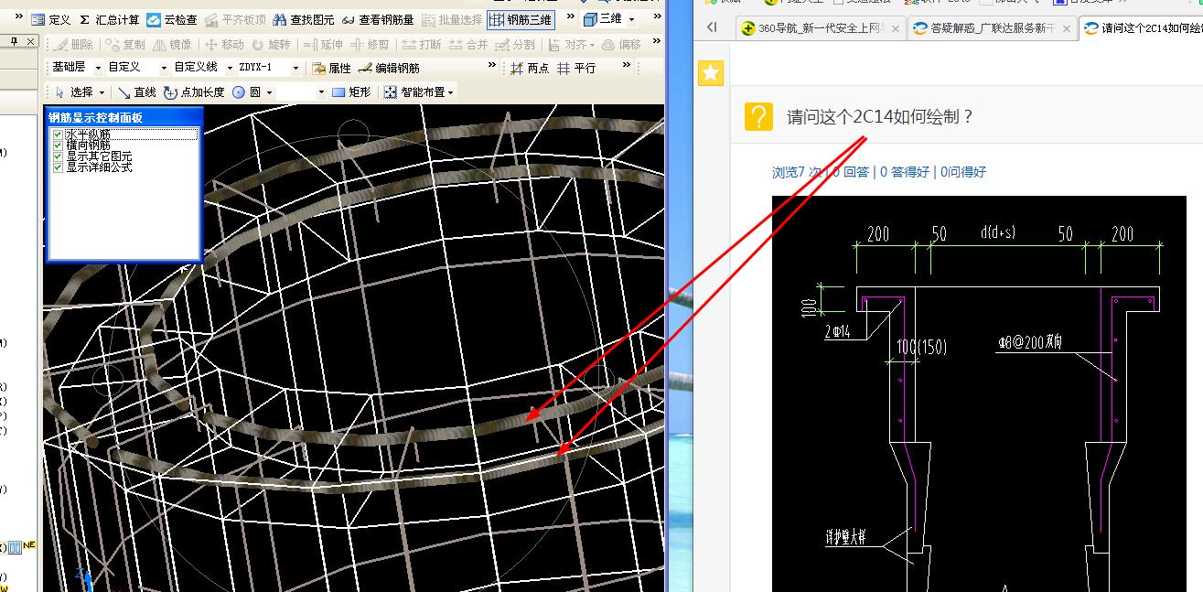Screen dimensions: 1203x592
Task: Select the 三维 3D view button
Action: [602, 20]
